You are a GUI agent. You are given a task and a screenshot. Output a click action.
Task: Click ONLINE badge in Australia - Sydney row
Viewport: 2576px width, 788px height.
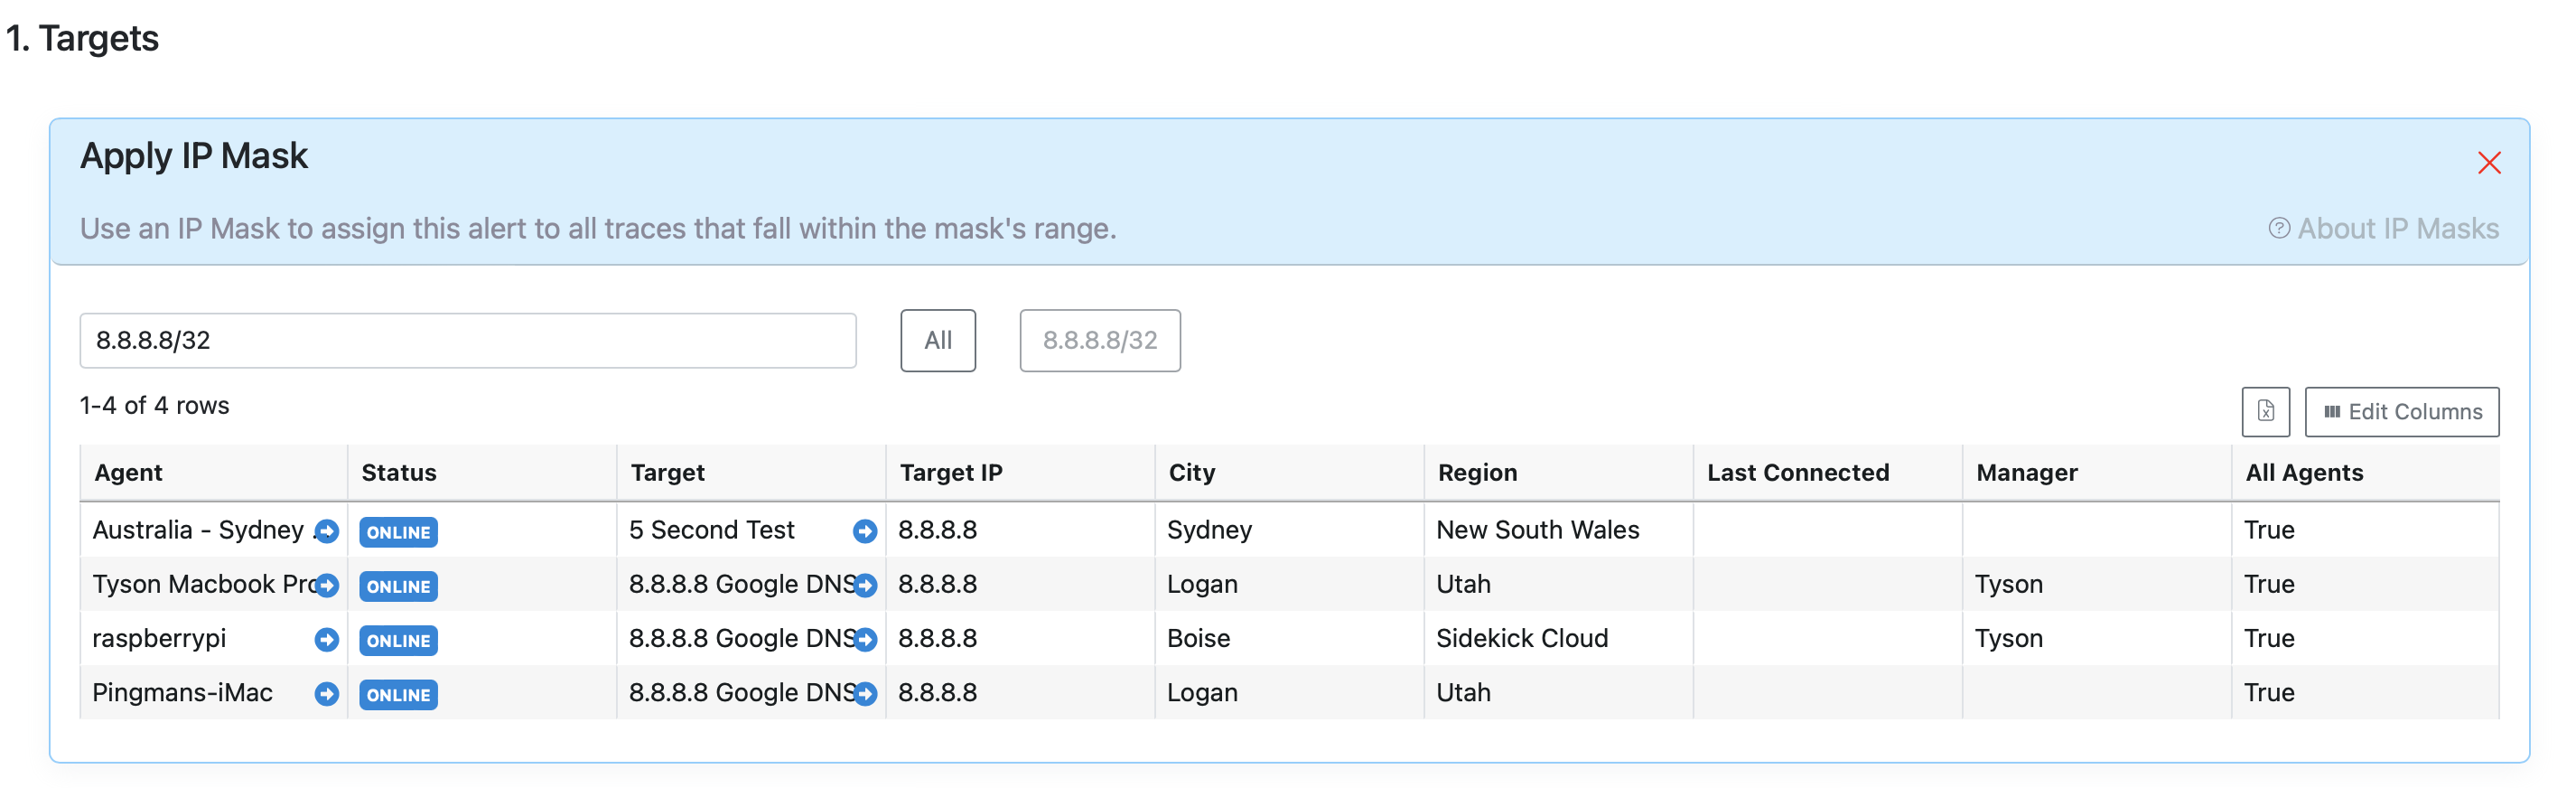pyautogui.click(x=398, y=532)
